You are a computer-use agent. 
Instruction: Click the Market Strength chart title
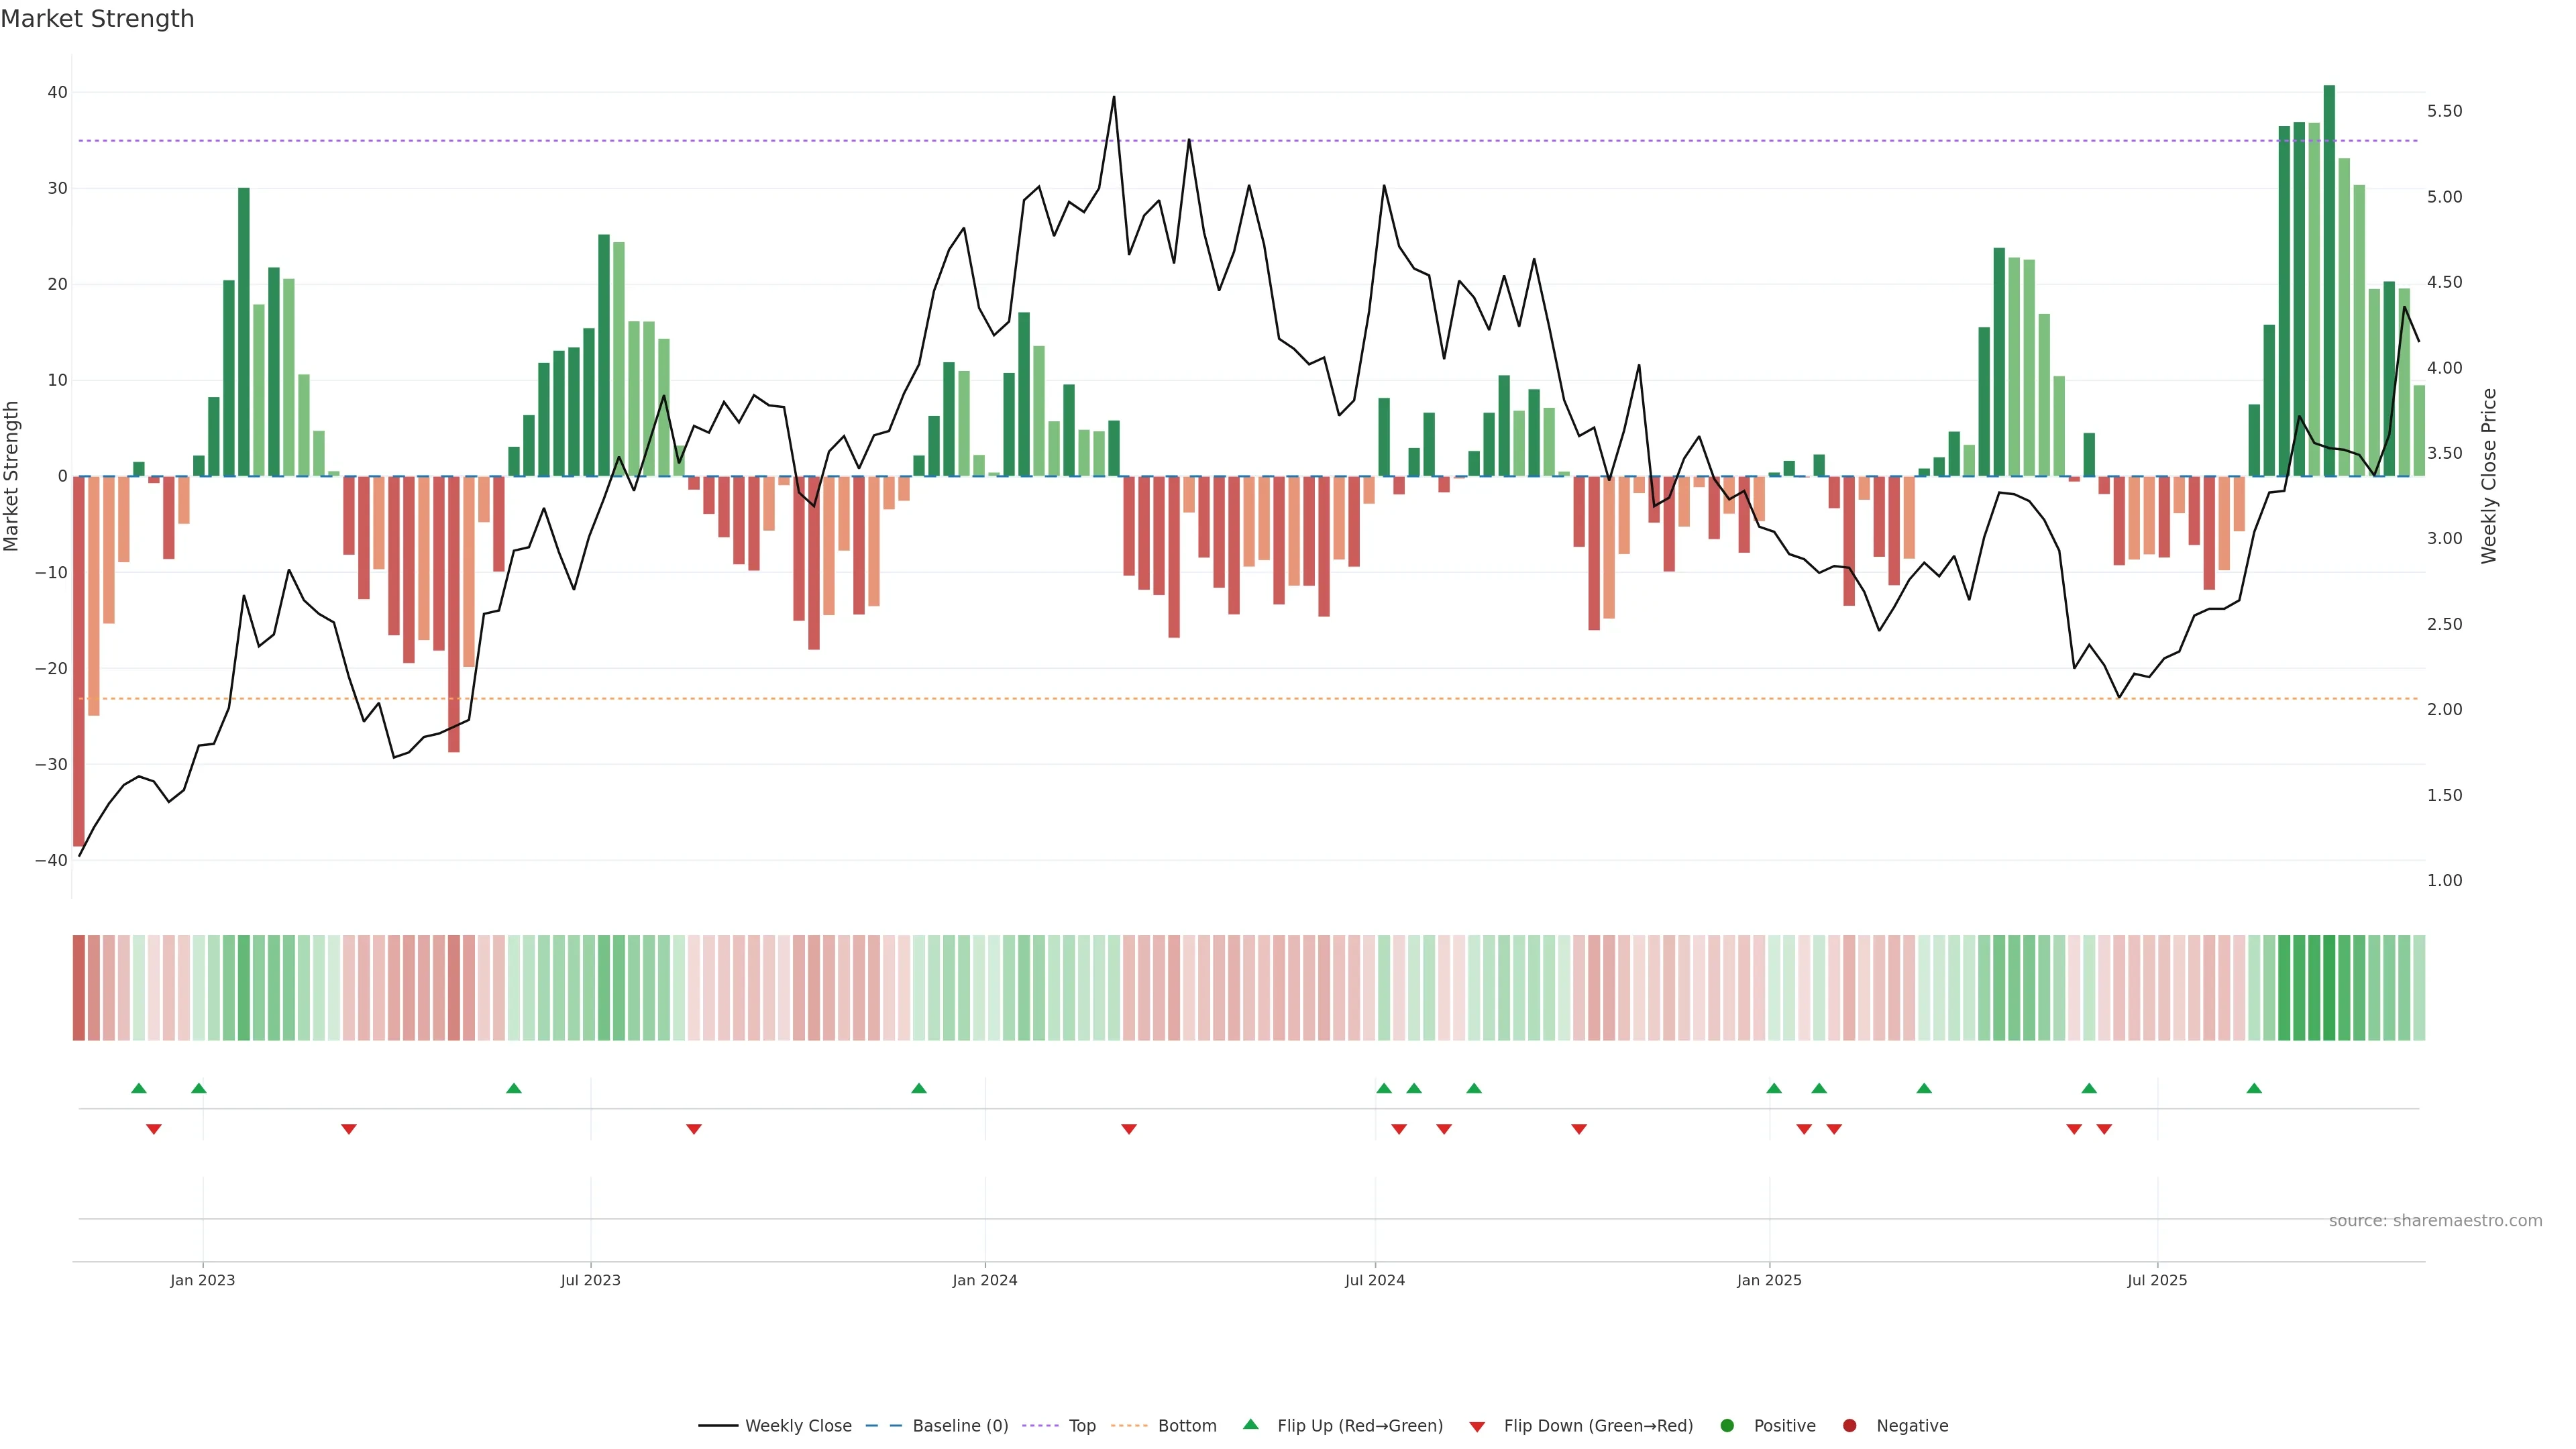click(x=97, y=19)
